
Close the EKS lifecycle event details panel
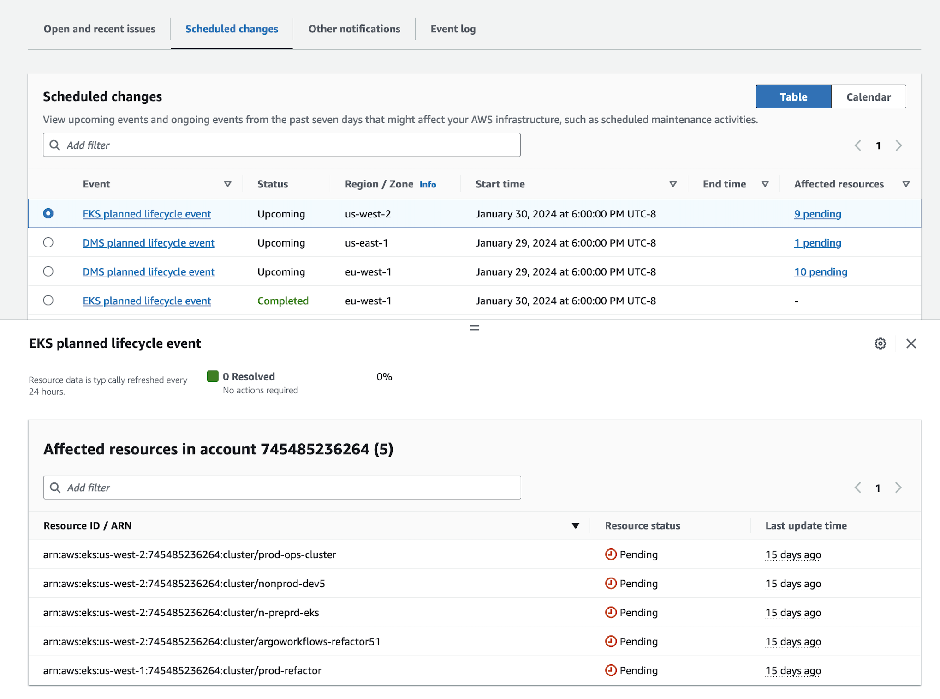coord(911,343)
